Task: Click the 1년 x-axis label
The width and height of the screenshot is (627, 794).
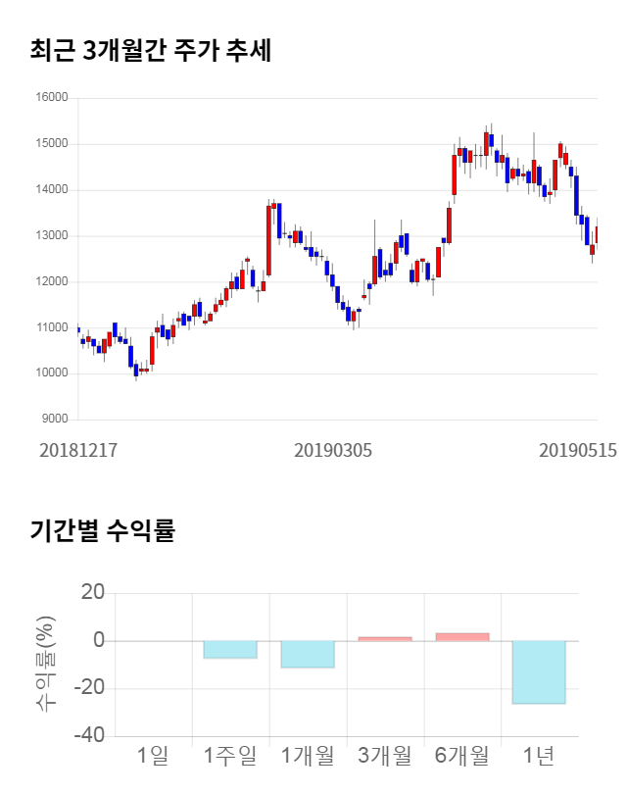Action: click(x=539, y=755)
